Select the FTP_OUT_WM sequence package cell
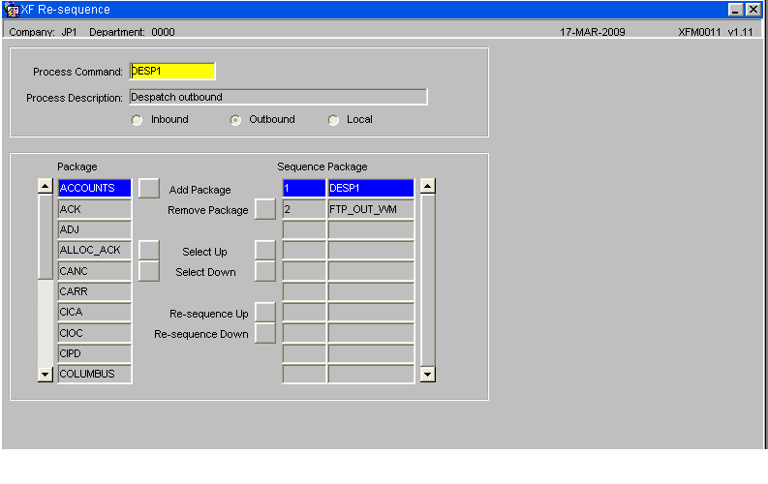This screenshot has height=484, width=768. point(371,209)
